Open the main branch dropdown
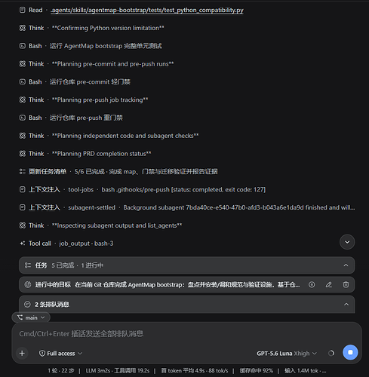The image size is (369, 377). pyautogui.click(x=31, y=317)
